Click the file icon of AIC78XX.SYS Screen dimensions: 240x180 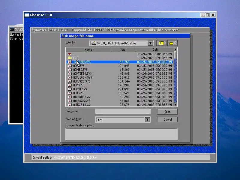pyautogui.click(x=70, y=101)
